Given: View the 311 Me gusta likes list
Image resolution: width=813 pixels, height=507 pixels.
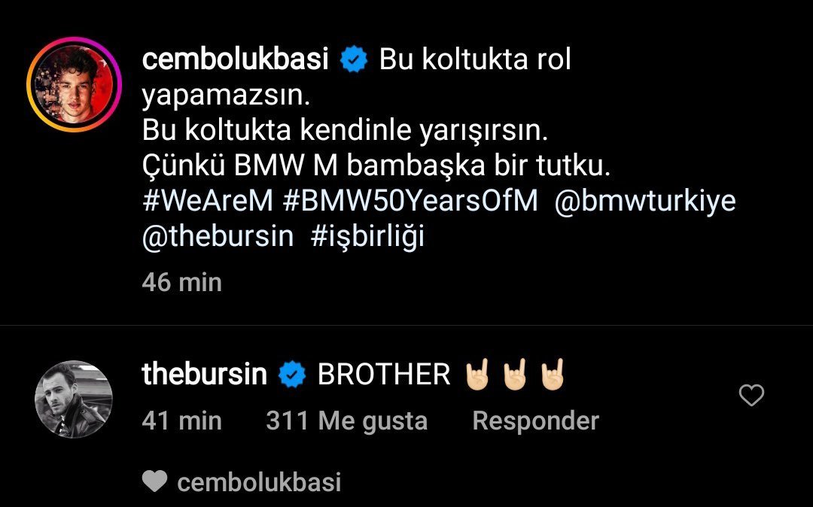Looking at the screenshot, I should (347, 420).
